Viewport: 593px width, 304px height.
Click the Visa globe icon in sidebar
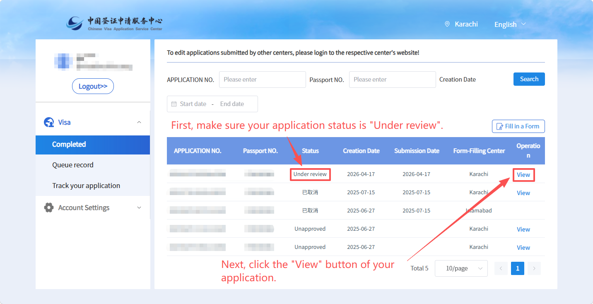(49, 123)
